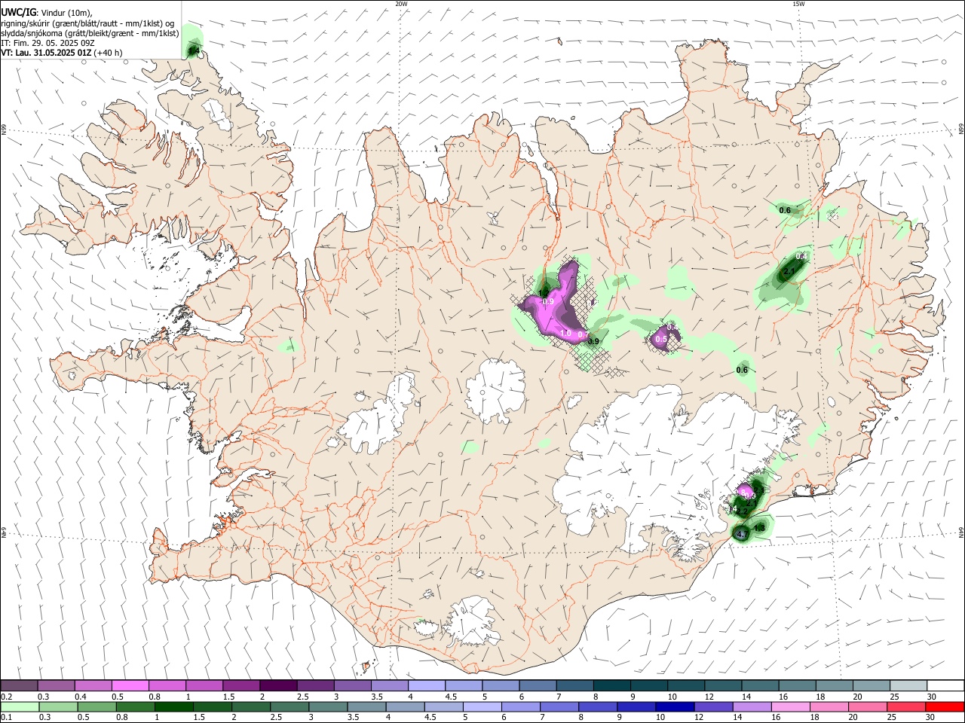
Task: Click the black '0.9' value beside the hatched area
Action: [593, 341]
